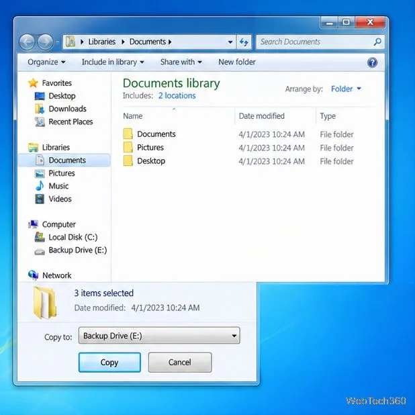415x415 pixels.
Task: Click File folder type in Pictures row
Action: point(336,148)
